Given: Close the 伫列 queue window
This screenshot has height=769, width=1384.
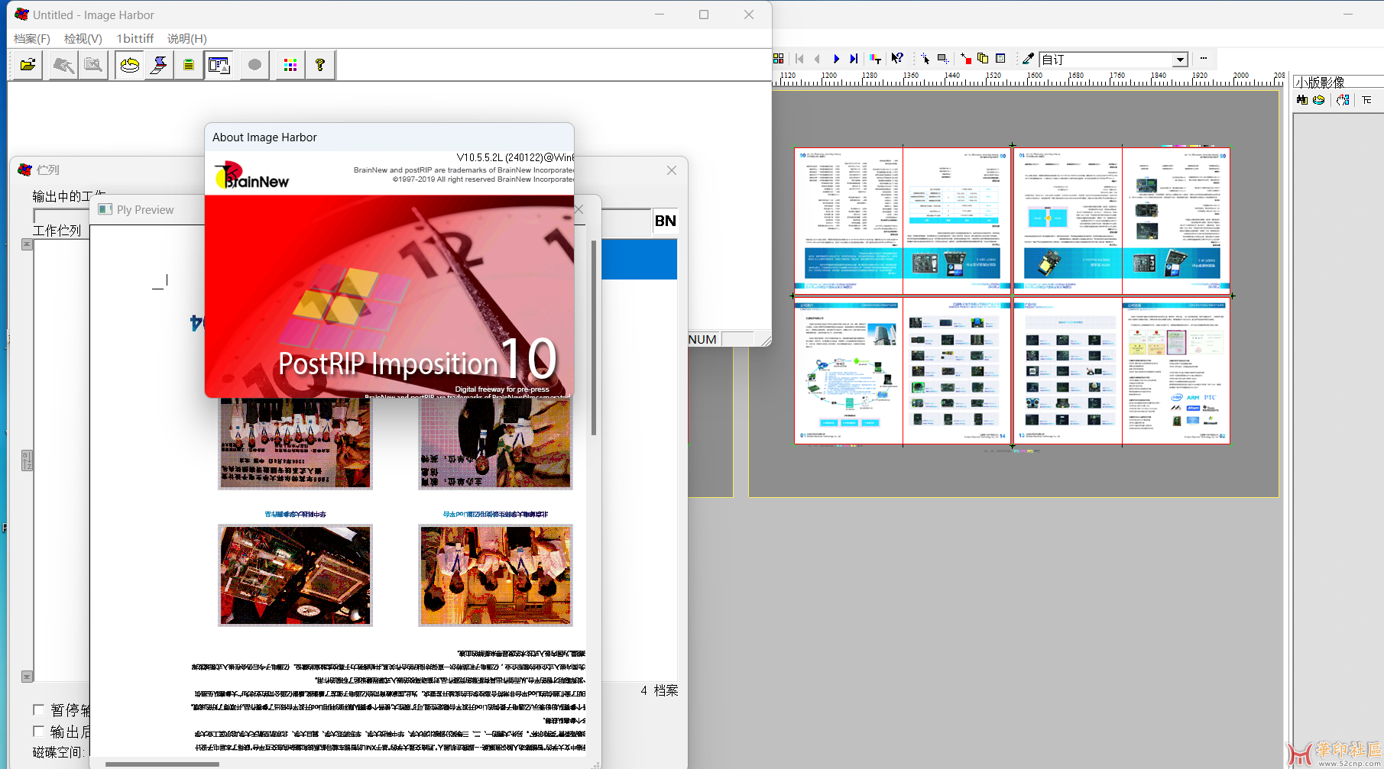Looking at the screenshot, I should (672, 170).
